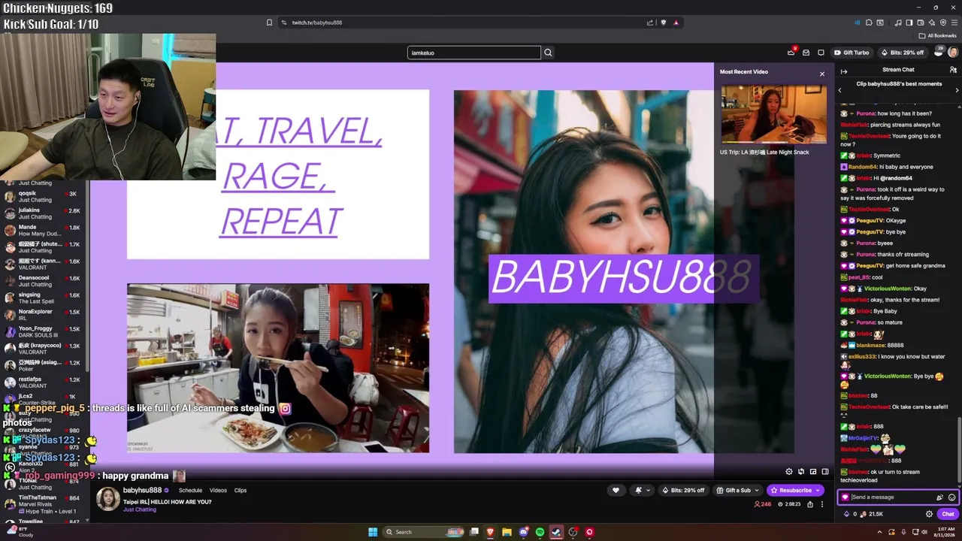Open the Schedule tab

[190, 491]
